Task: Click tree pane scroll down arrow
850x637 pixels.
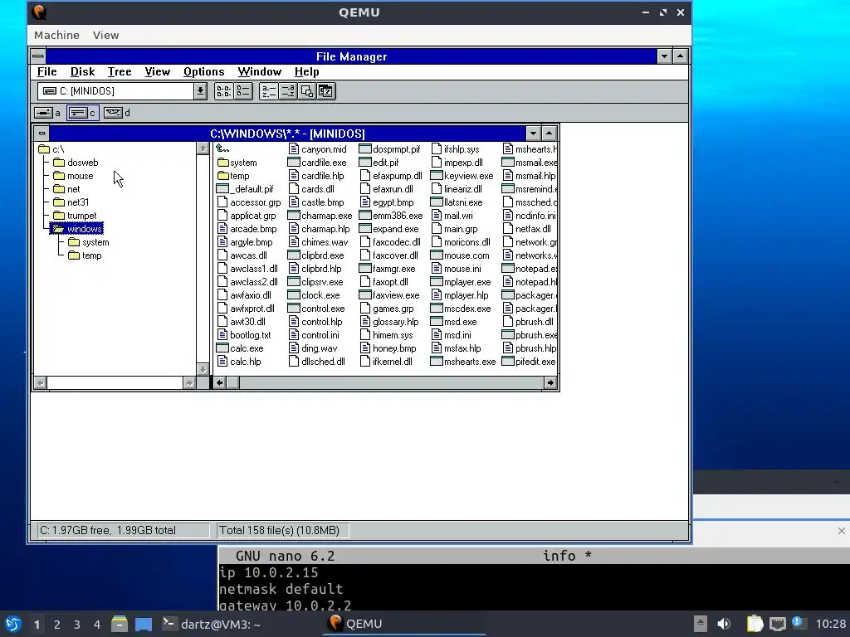Action: tap(203, 369)
